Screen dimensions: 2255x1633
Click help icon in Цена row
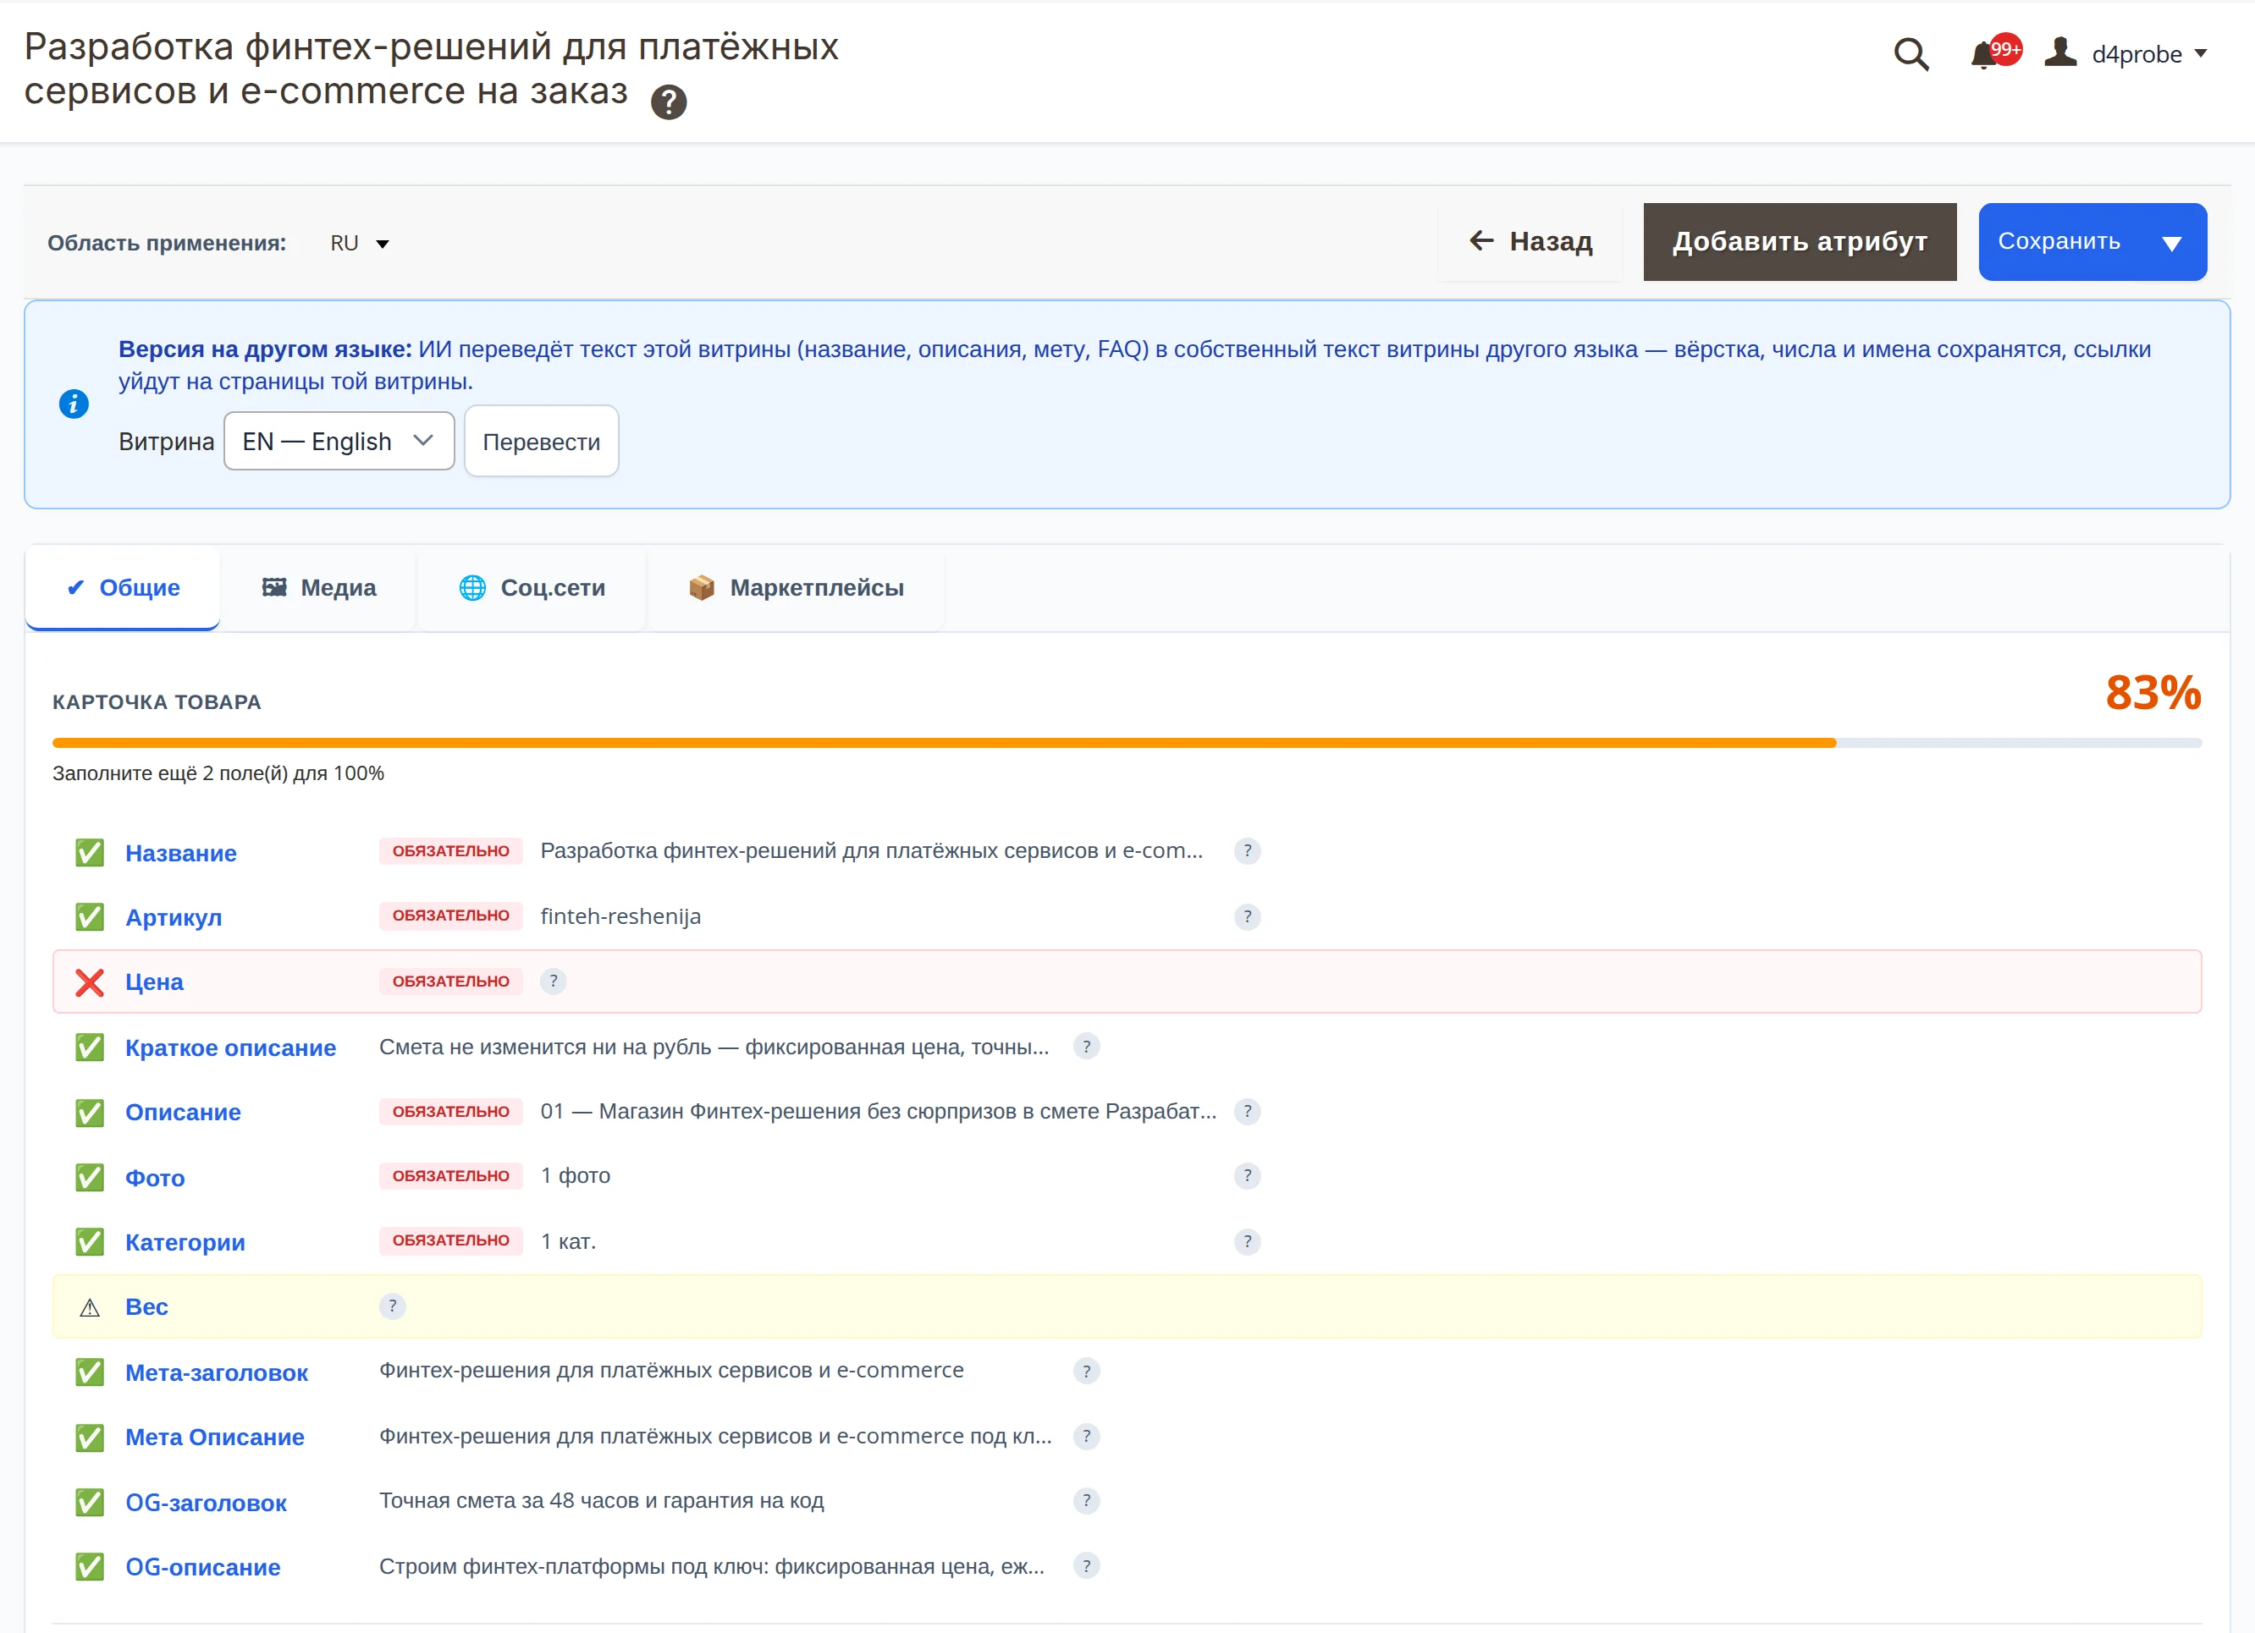point(553,981)
